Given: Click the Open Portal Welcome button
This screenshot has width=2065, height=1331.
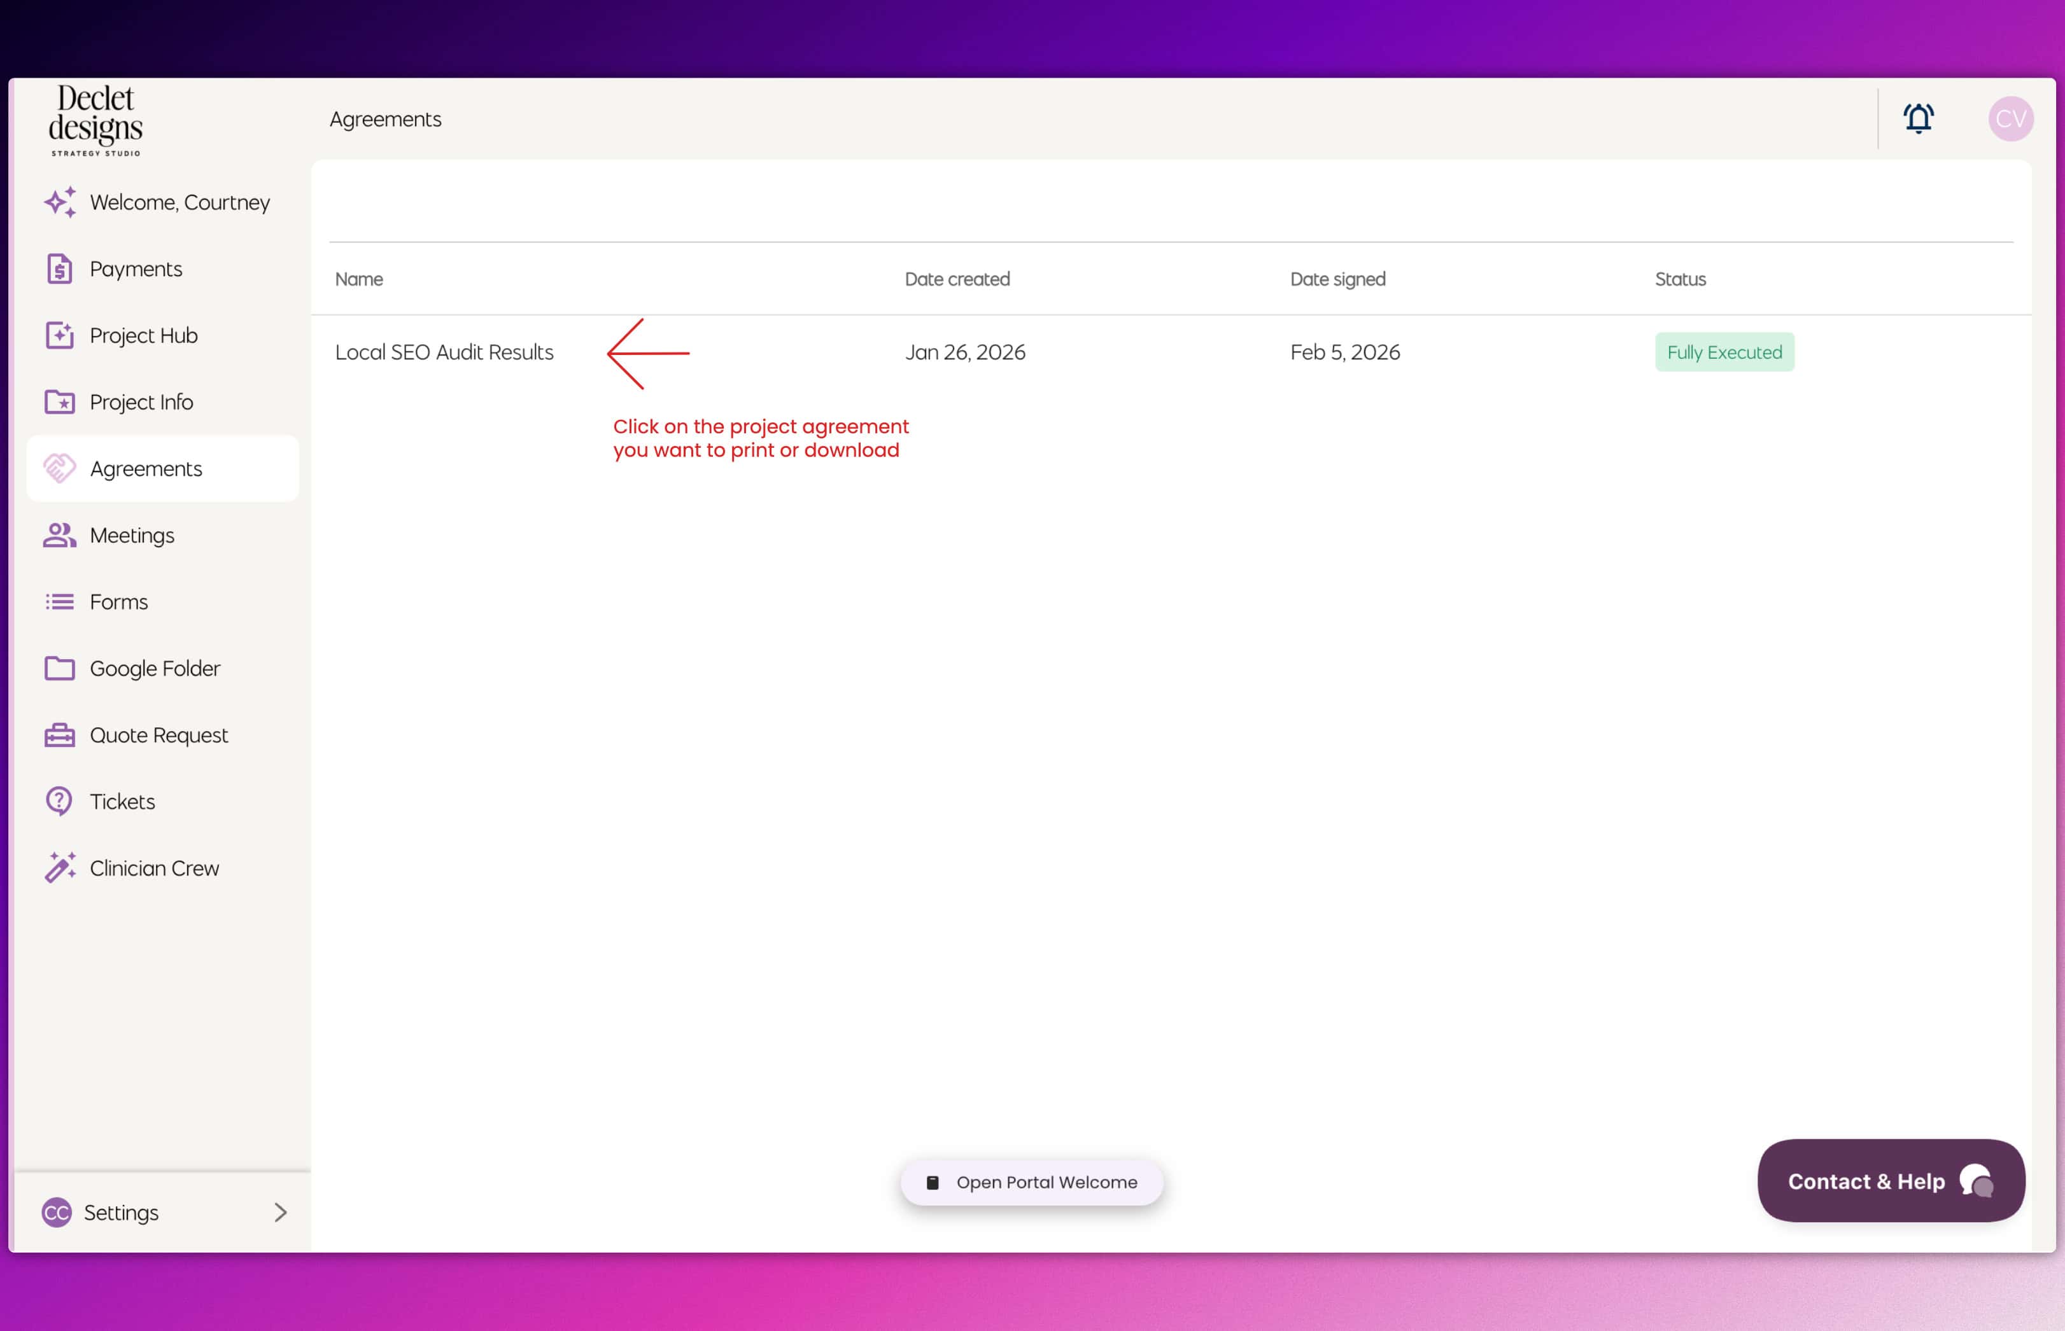Looking at the screenshot, I should coord(1032,1182).
